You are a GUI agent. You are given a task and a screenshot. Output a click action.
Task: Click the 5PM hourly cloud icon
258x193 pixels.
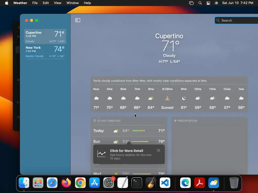pos(110,98)
